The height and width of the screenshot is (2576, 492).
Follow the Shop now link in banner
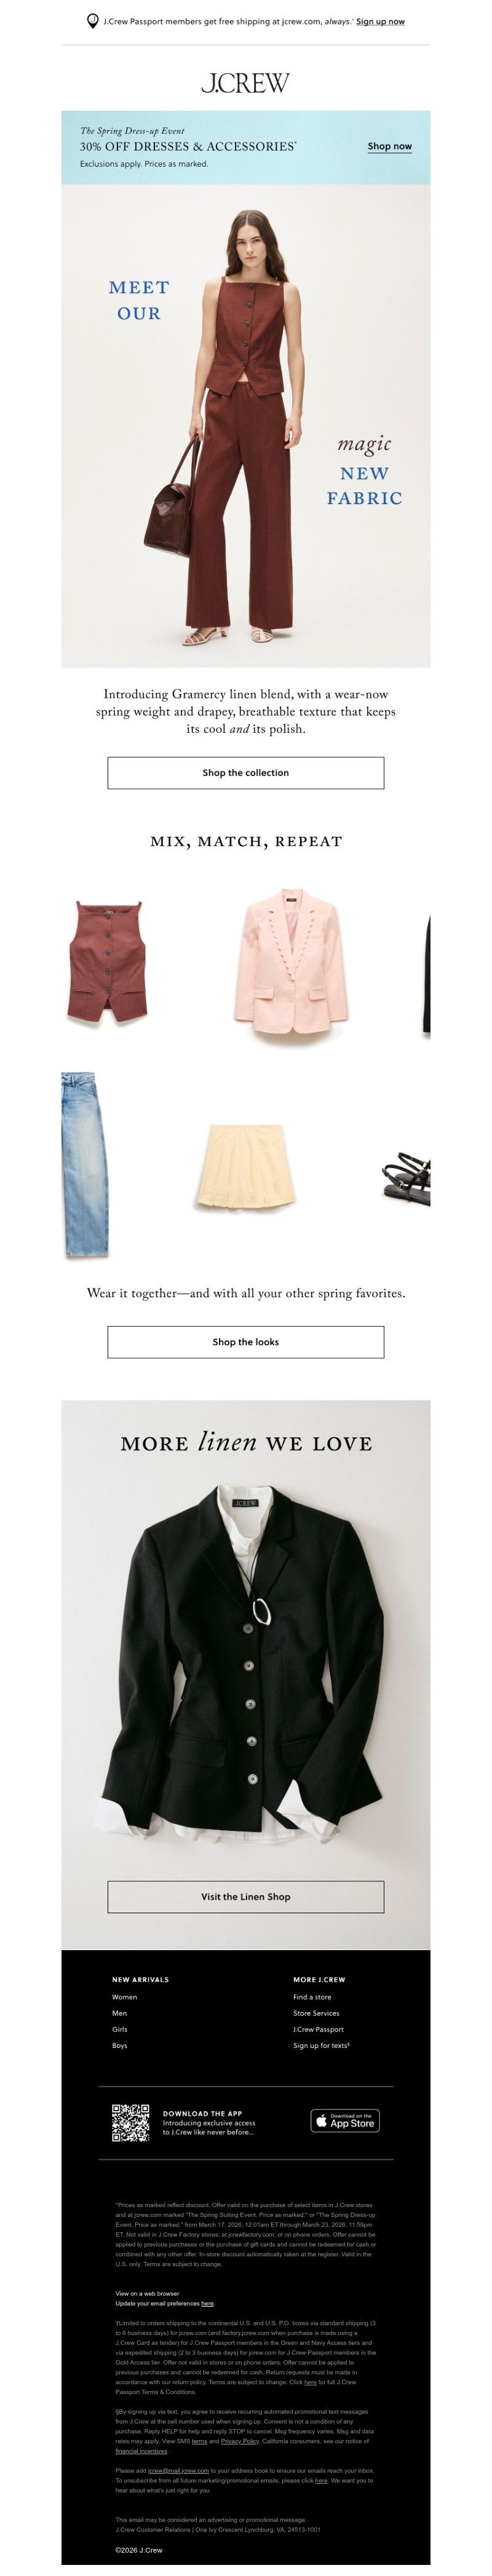coord(389,146)
